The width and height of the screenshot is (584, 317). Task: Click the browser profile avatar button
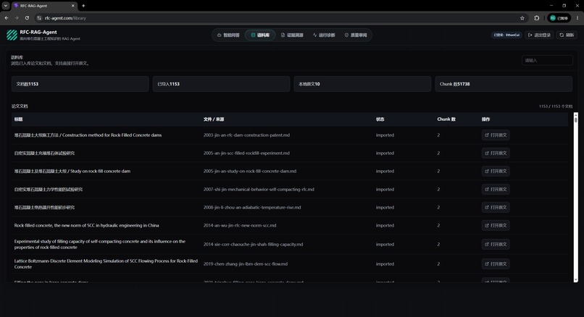click(x=559, y=18)
